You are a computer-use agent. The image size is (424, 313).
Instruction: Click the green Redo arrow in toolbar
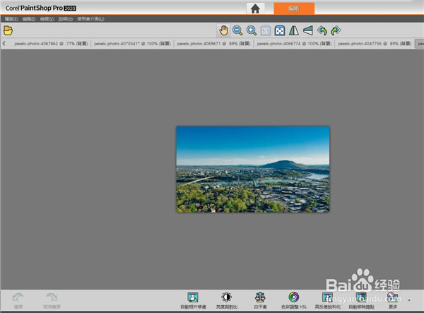coord(336,30)
